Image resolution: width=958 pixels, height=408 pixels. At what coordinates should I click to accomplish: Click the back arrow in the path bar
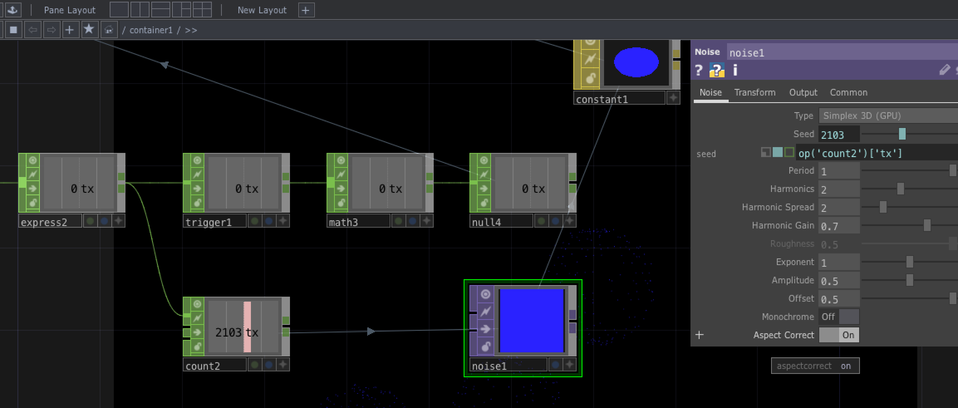pos(33,29)
